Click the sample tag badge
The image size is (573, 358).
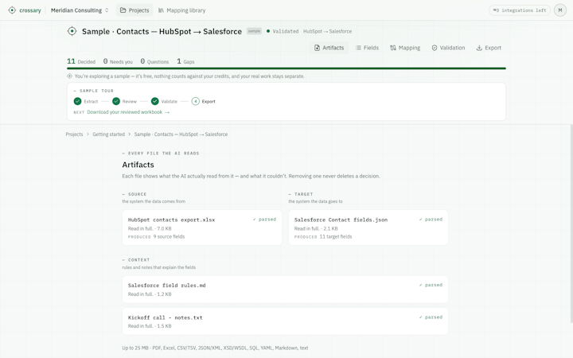(254, 31)
